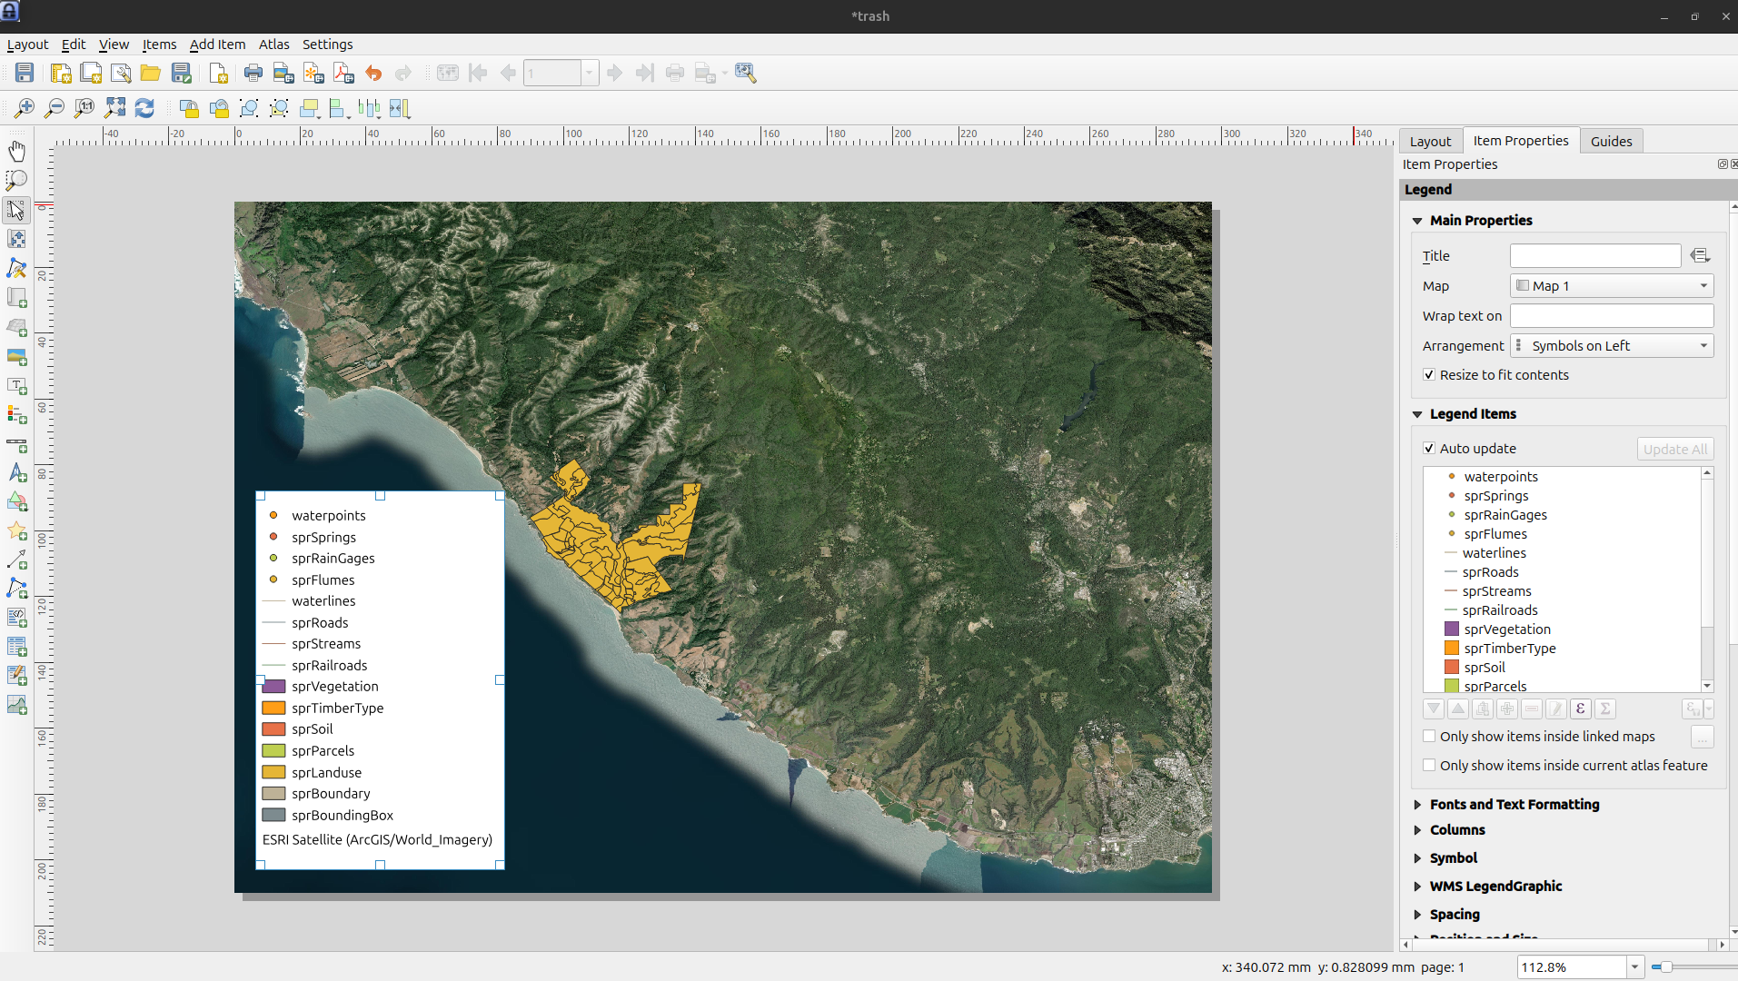
Task: Select the Pan Layout hand tool
Action: pyautogui.click(x=16, y=151)
